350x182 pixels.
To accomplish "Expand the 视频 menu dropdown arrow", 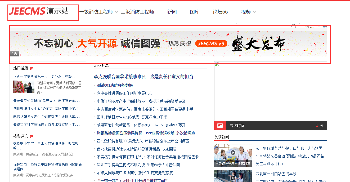I will pyautogui.click(x=254, y=12).
